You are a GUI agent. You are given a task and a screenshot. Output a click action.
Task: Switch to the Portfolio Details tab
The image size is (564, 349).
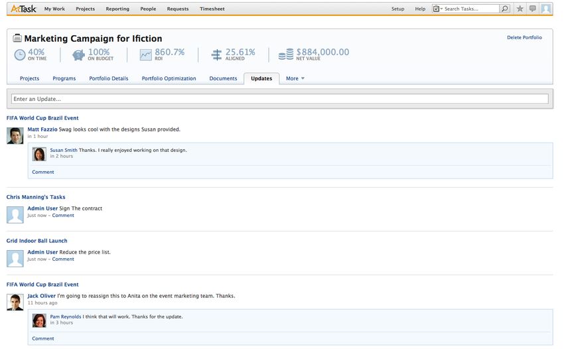[x=109, y=78]
